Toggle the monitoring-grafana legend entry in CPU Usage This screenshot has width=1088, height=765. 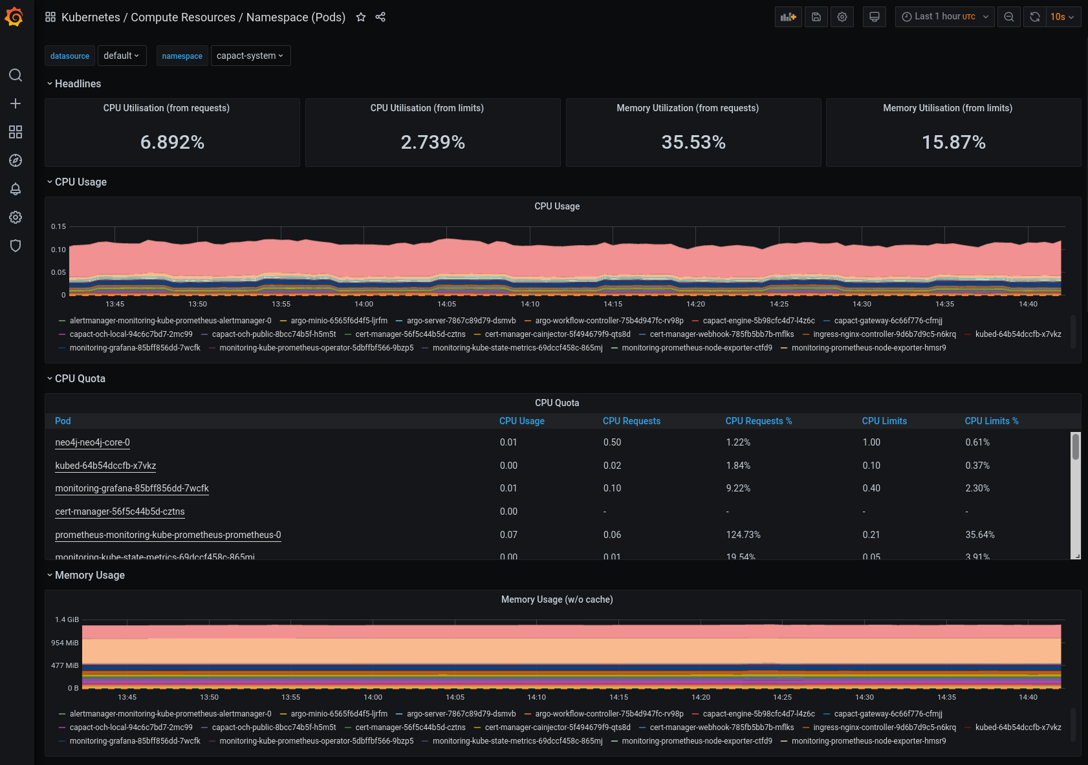pyautogui.click(x=134, y=347)
